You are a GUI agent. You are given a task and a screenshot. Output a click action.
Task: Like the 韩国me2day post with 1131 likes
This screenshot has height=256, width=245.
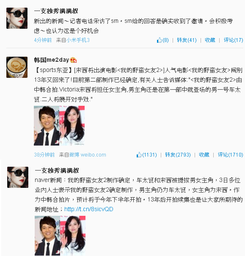(146, 154)
